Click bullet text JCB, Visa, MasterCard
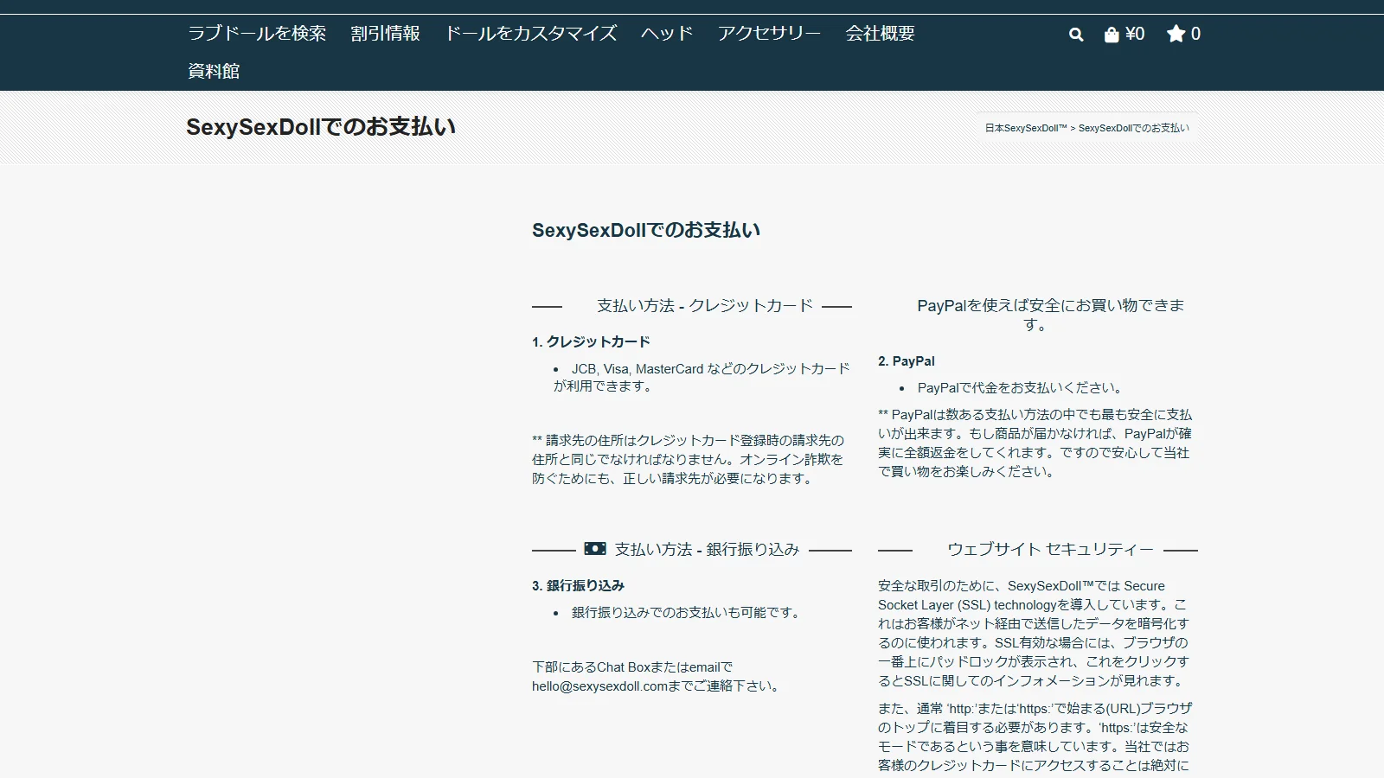This screenshot has width=1384, height=778. click(637, 369)
